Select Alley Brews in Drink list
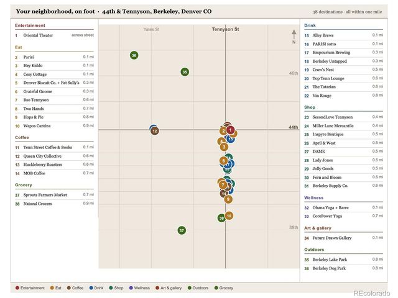This screenshot has width=398, height=298. [344, 35]
